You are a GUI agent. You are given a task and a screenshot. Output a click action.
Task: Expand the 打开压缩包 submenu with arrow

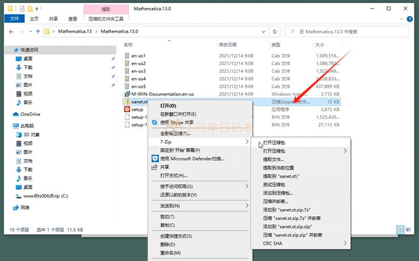345,150
